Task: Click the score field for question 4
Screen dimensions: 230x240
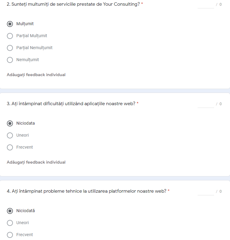Action: pos(206,191)
